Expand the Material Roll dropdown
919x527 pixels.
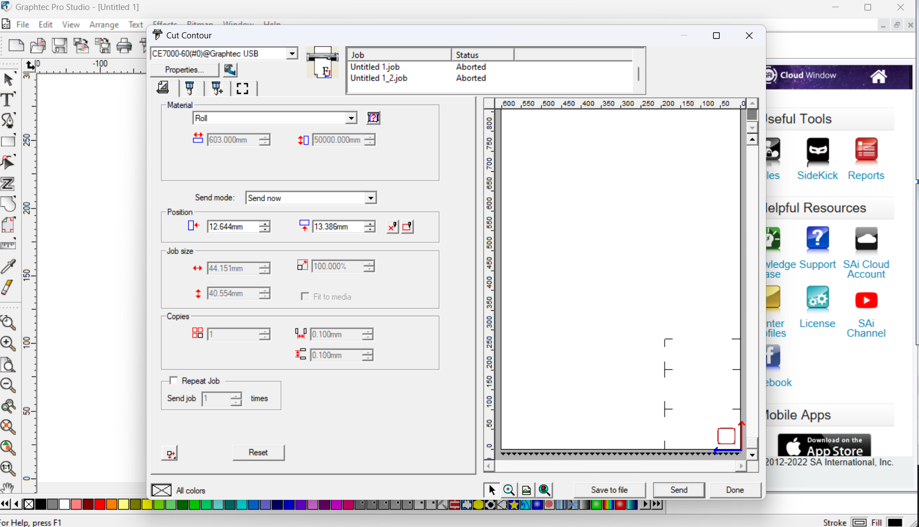(x=351, y=118)
